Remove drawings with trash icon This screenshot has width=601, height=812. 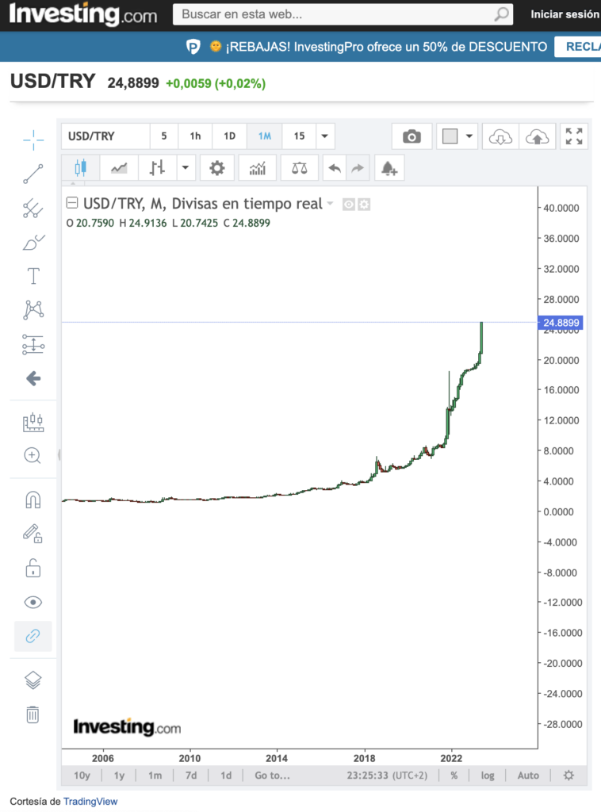coord(33,714)
